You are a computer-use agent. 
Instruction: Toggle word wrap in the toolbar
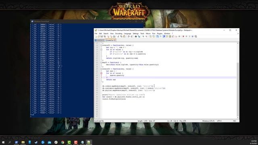pos(157,36)
